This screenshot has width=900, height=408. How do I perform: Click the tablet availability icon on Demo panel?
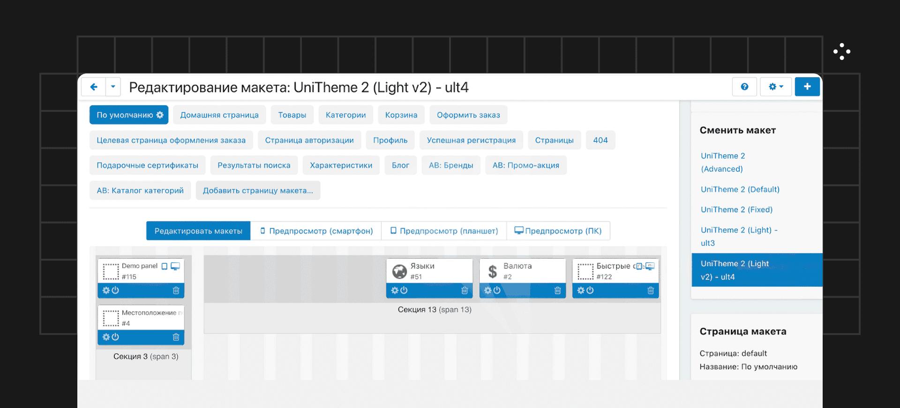coord(165,266)
